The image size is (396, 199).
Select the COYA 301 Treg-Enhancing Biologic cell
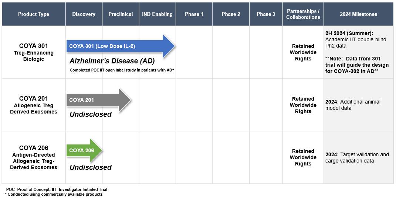[x=34, y=52]
